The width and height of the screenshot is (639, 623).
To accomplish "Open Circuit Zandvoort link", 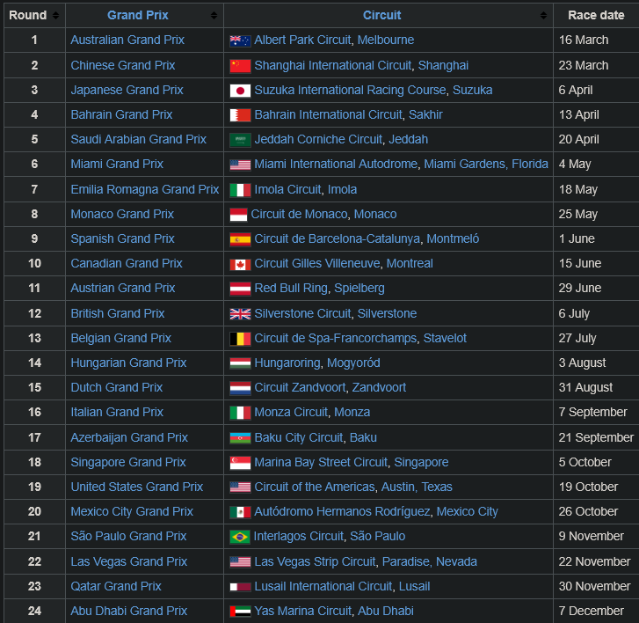I will click(300, 387).
